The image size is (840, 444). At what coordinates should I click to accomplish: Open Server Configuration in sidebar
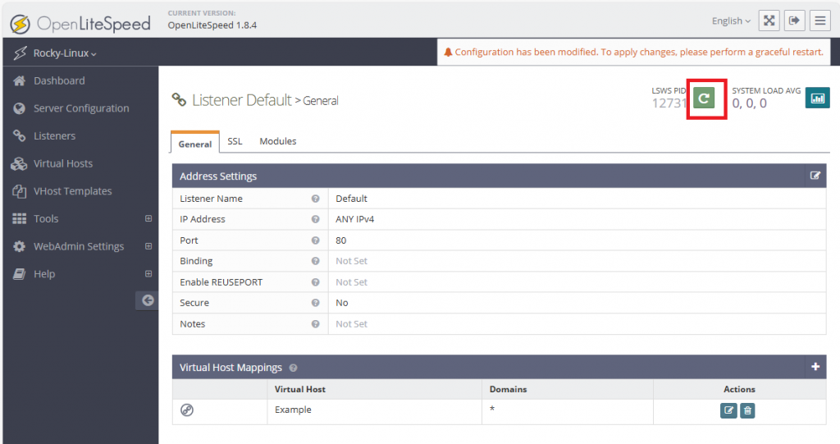tap(81, 108)
